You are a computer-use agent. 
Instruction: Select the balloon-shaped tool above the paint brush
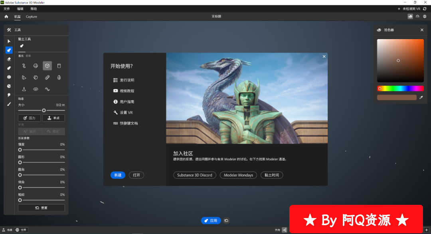[9, 95]
